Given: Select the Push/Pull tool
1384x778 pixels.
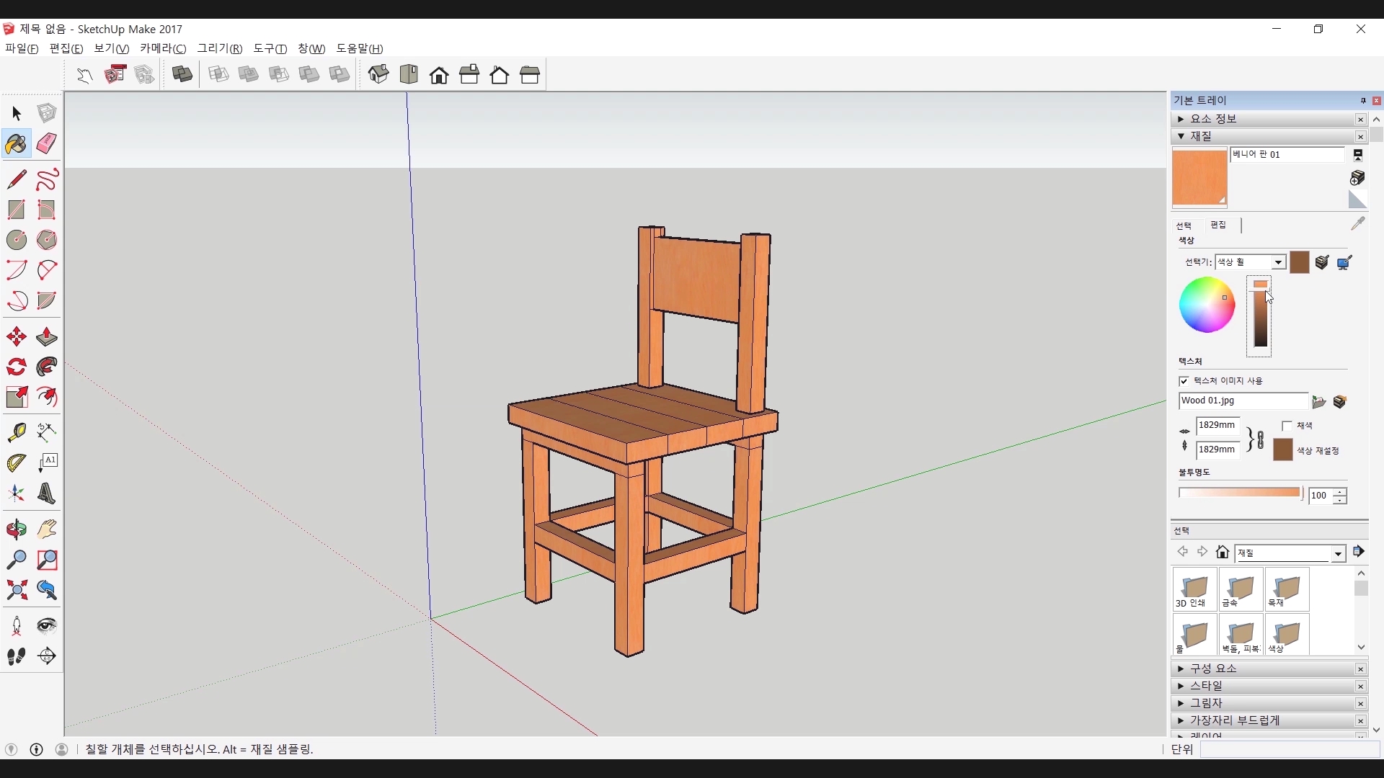Looking at the screenshot, I should click(x=47, y=337).
